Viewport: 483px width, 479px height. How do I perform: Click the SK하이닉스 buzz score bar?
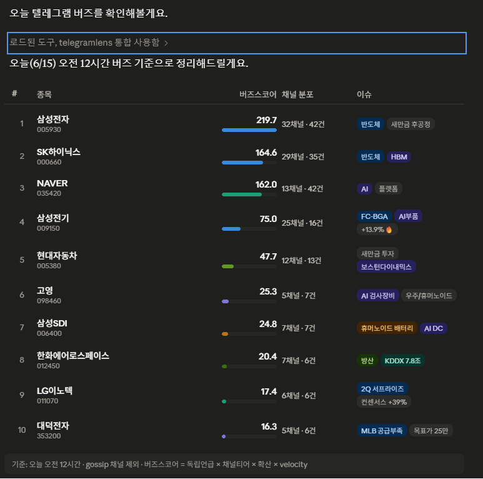[242, 163]
